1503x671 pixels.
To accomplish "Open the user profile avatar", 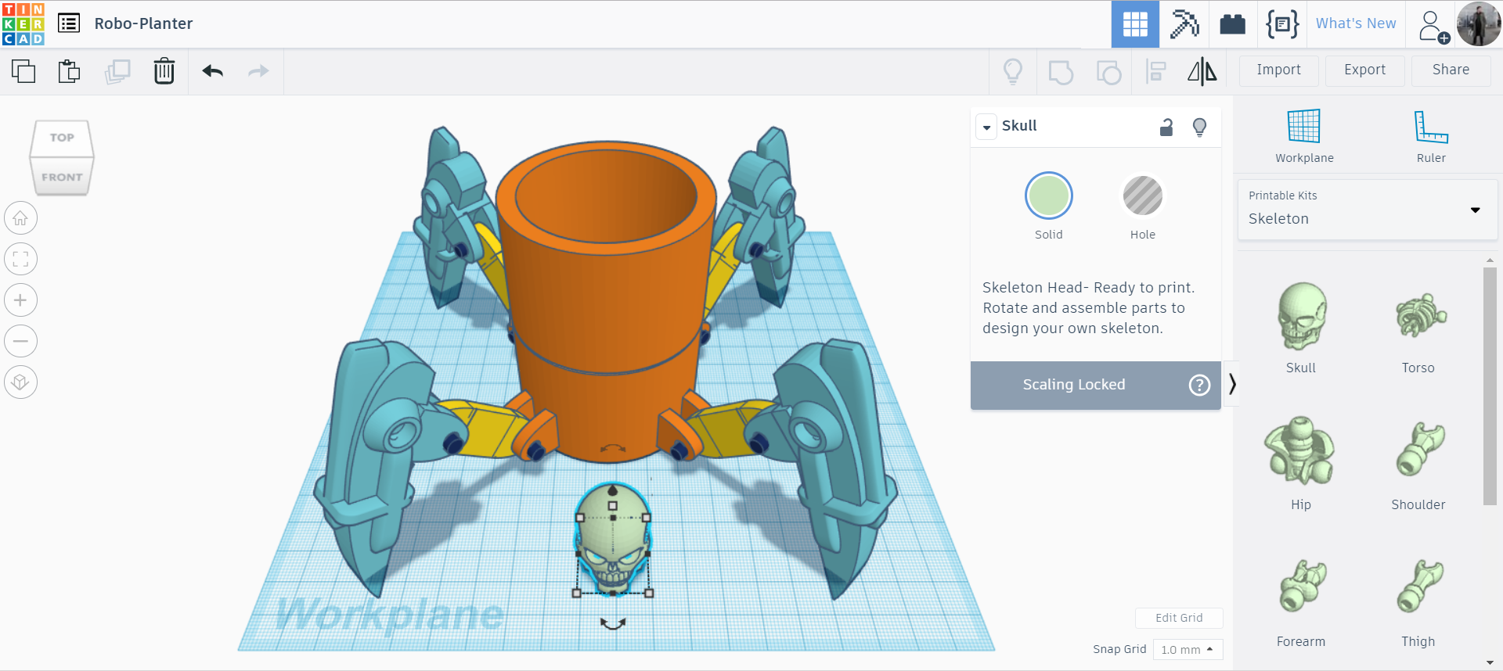I will (x=1479, y=24).
